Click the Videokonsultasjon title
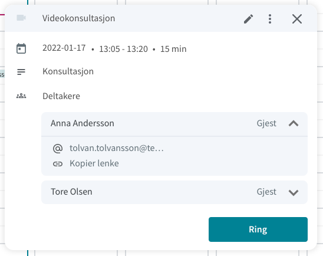 (x=79, y=18)
